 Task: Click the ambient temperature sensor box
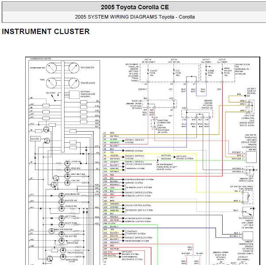pos(248,236)
